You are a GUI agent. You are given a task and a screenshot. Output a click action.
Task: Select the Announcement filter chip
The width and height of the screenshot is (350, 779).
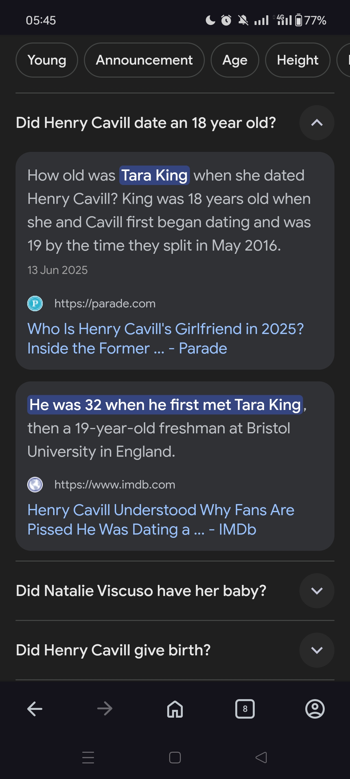coord(144,60)
